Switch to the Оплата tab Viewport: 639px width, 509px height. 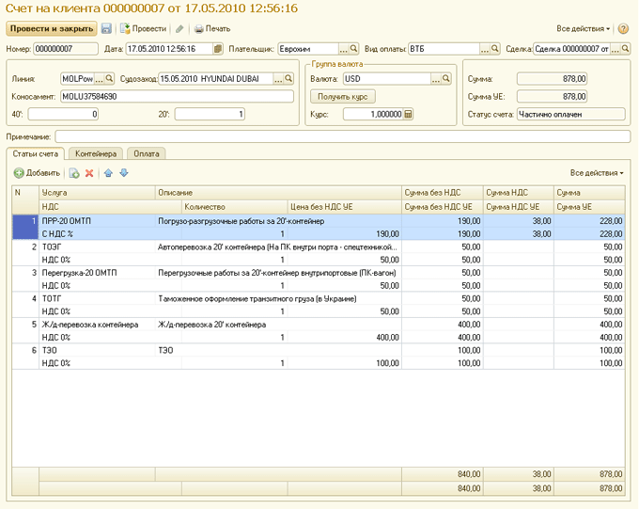[x=147, y=154]
